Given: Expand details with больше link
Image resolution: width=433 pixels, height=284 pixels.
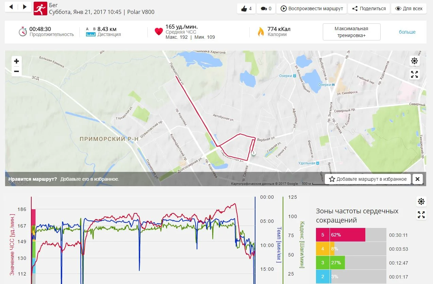Looking at the screenshot, I should tap(407, 32).
